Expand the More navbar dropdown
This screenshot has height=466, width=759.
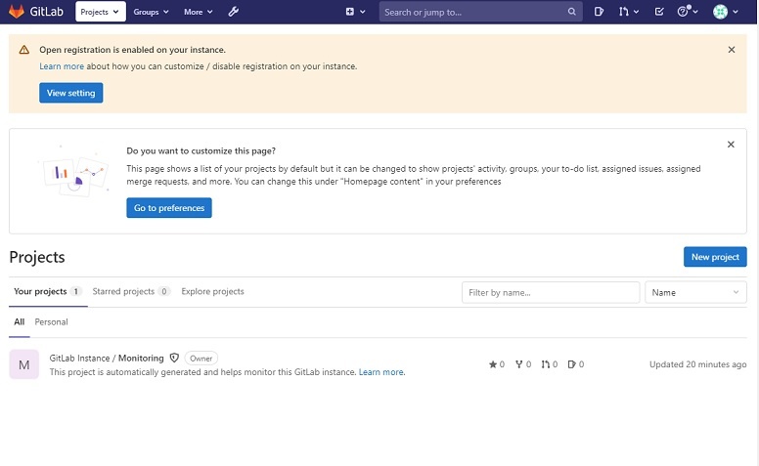[198, 12]
